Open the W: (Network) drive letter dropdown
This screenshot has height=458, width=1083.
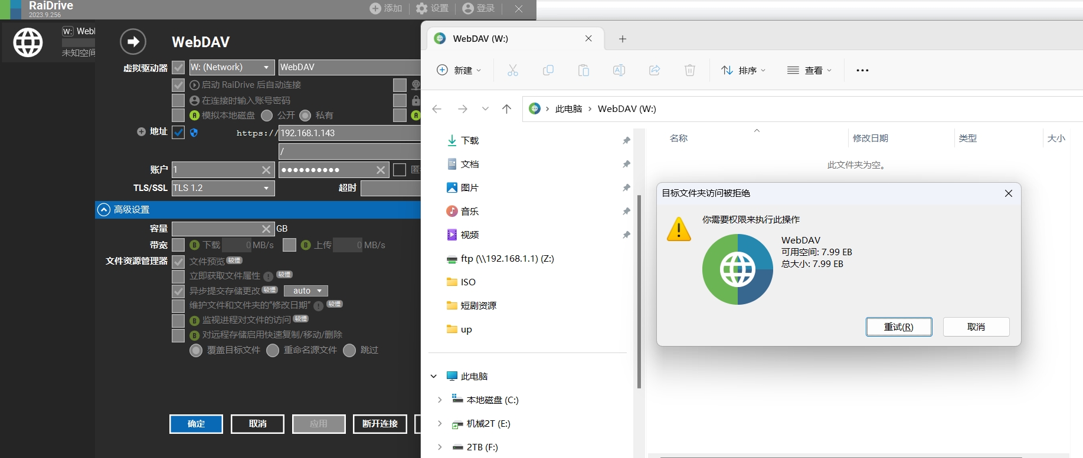click(x=231, y=67)
